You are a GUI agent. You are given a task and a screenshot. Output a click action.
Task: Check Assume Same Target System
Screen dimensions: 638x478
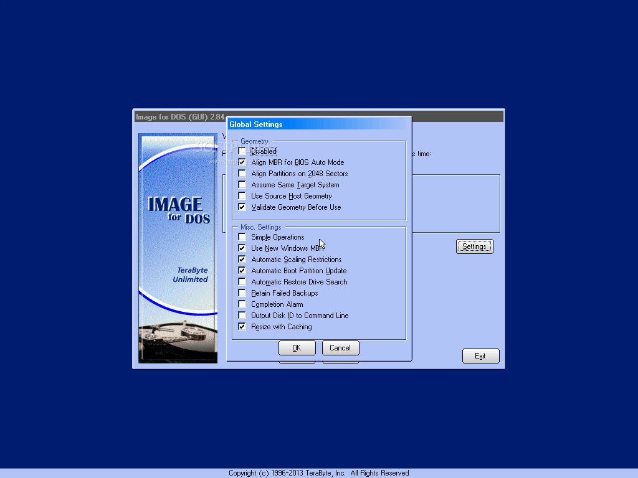point(242,185)
